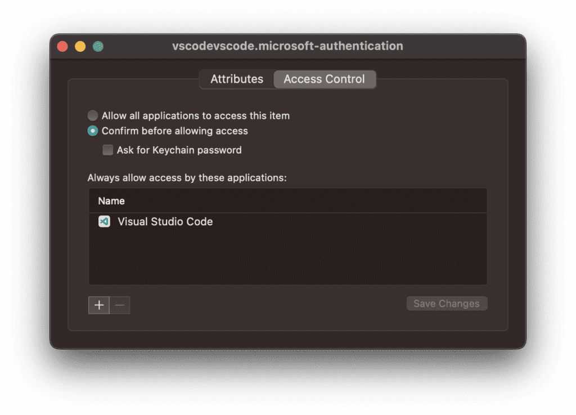Click the Allow all applications label text
The width and height of the screenshot is (576, 415).
[195, 116]
